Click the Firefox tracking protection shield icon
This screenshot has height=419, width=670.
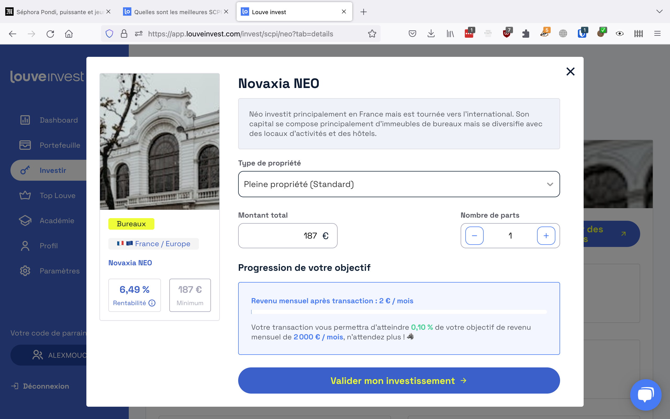point(109,34)
